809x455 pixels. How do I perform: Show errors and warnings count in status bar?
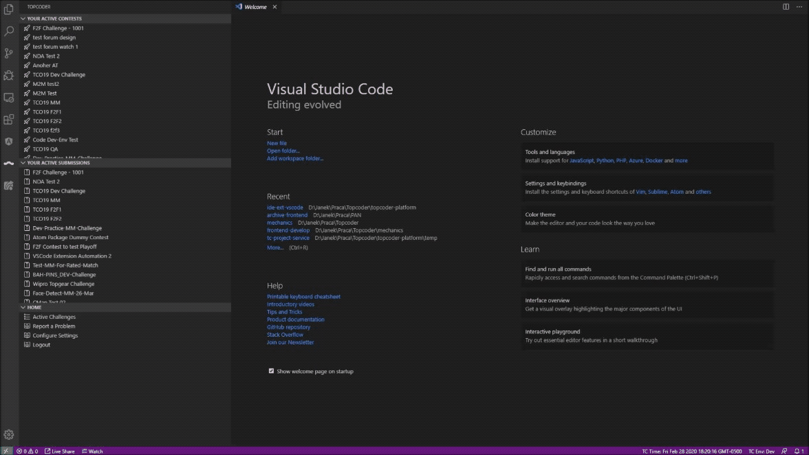[x=27, y=451]
